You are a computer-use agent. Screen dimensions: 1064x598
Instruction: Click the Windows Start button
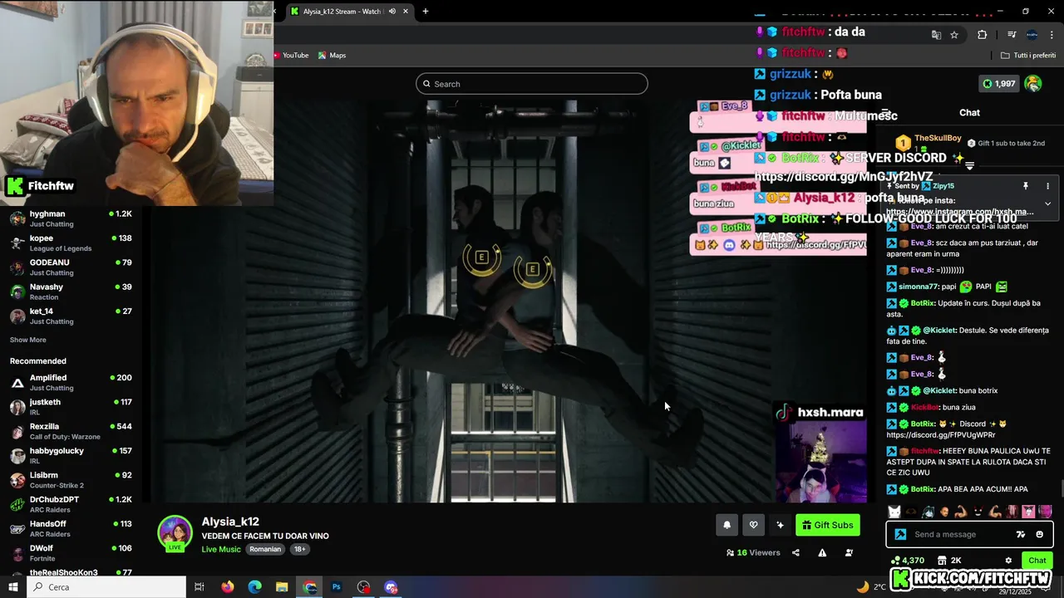pos(13,586)
